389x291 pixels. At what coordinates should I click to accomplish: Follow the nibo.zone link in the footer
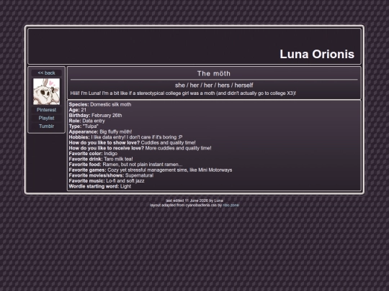[231, 205]
